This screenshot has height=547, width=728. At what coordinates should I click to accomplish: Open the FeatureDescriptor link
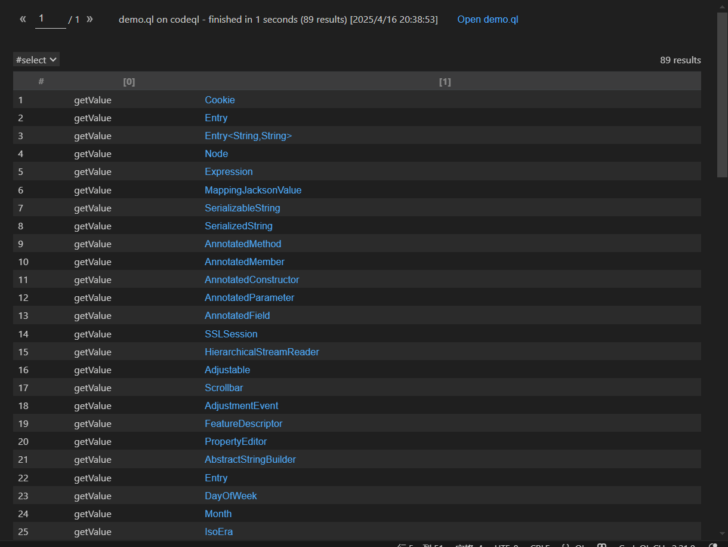[x=243, y=423]
